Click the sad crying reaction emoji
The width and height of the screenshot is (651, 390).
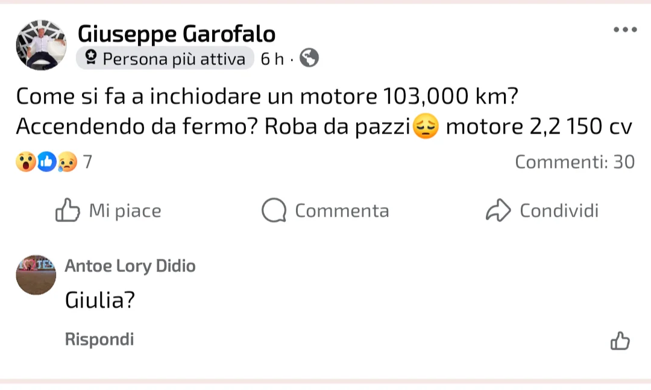click(x=67, y=162)
